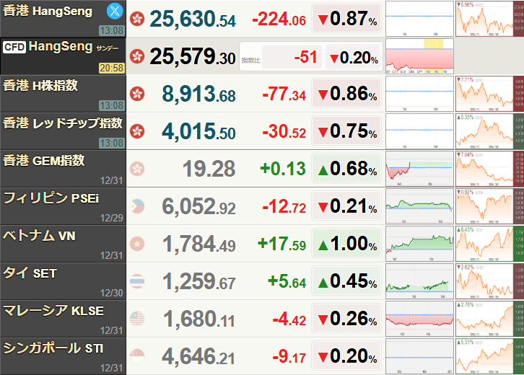Open the シンガポール STI label

pos(53,348)
